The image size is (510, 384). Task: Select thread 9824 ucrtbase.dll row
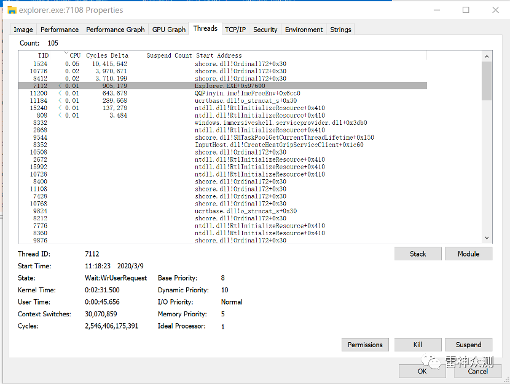222,211
